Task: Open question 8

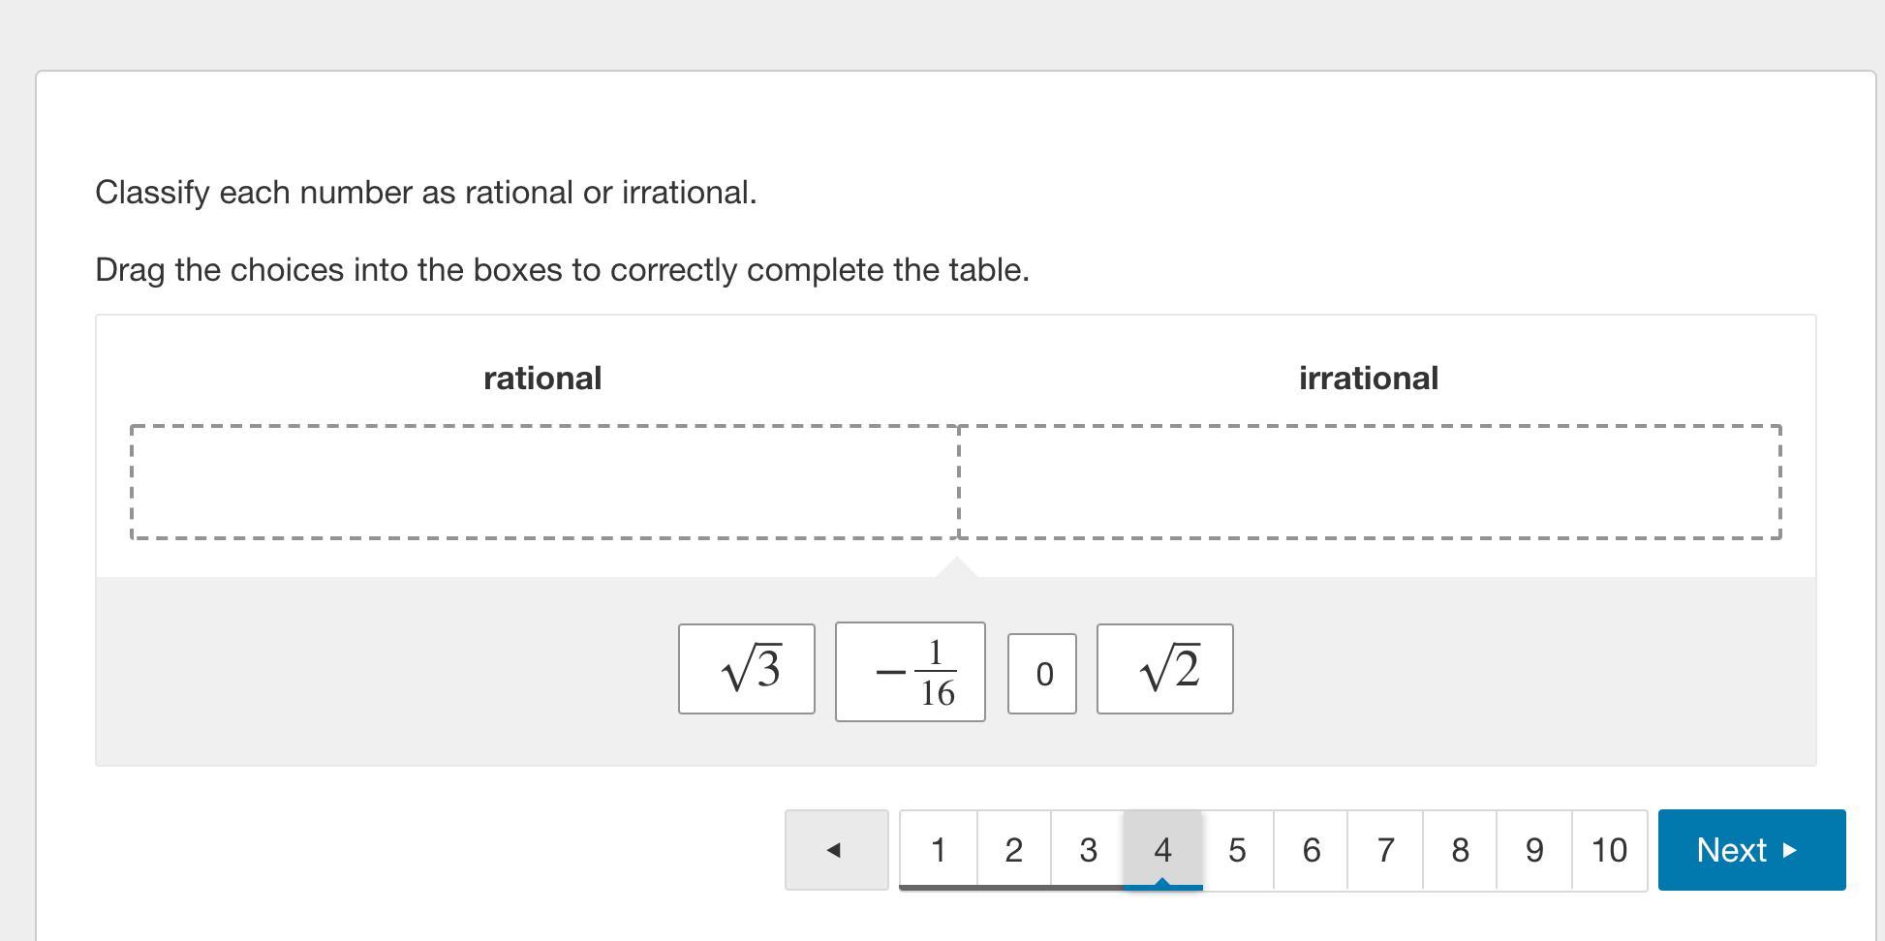Action: click(1460, 850)
